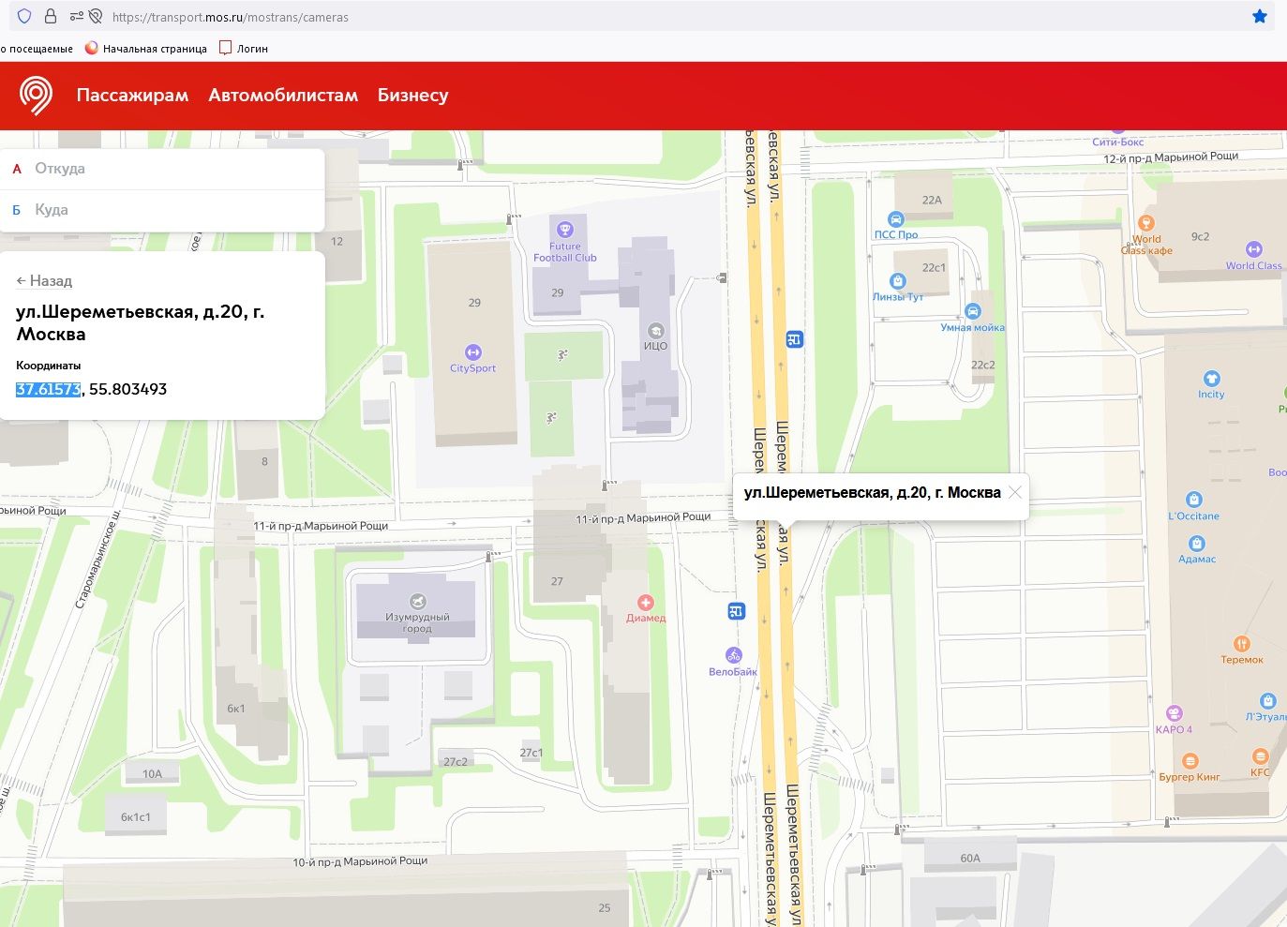Select the Умная мойка car wash marker
This screenshot has height=927, width=1287.
[973, 311]
